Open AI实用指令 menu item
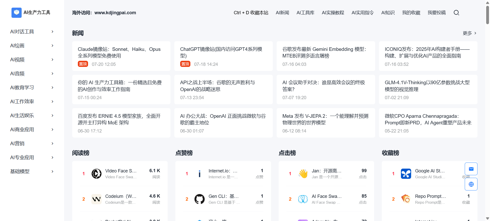The width and height of the screenshot is (490, 221). (x=362, y=13)
